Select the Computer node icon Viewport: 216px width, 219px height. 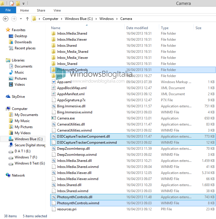click(x=8, y=109)
